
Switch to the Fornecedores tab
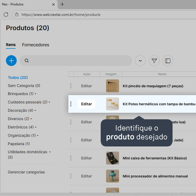pyautogui.click(x=36, y=45)
